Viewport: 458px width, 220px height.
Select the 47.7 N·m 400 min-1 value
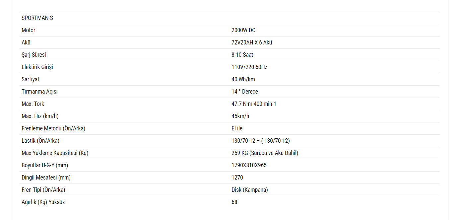click(254, 104)
